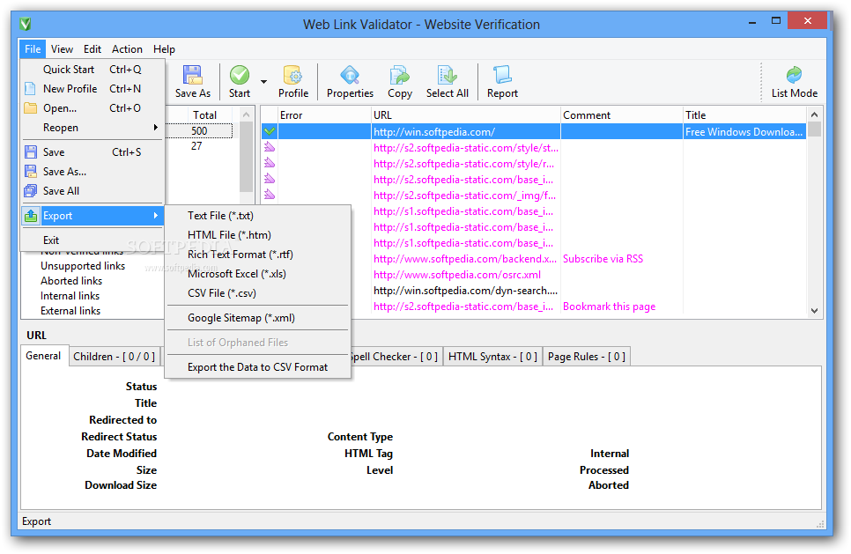This screenshot has height=554, width=851.
Task: Expand the Reopen submenu arrow
Action: click(155, 128)
